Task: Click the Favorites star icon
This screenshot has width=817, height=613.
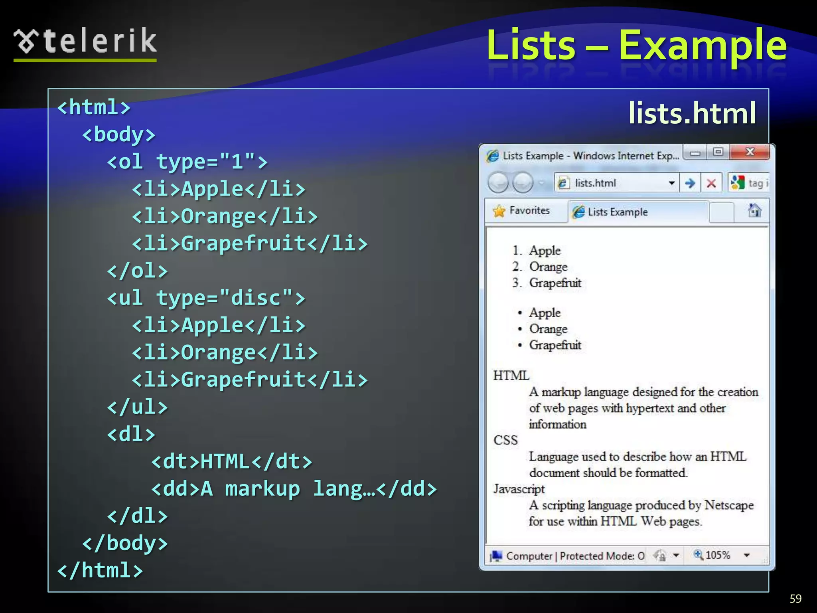Action: coord(499,211)
